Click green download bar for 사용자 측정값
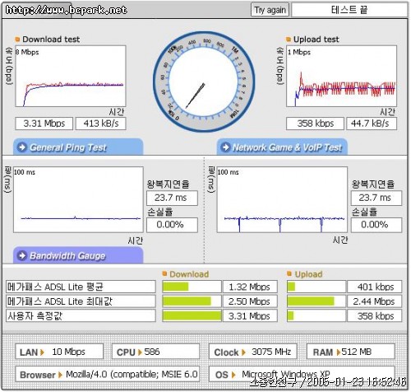This screenshot has width=411, height=392. (192, 315)
